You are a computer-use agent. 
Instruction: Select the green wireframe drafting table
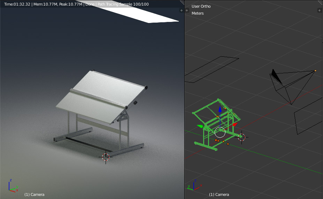216,125
